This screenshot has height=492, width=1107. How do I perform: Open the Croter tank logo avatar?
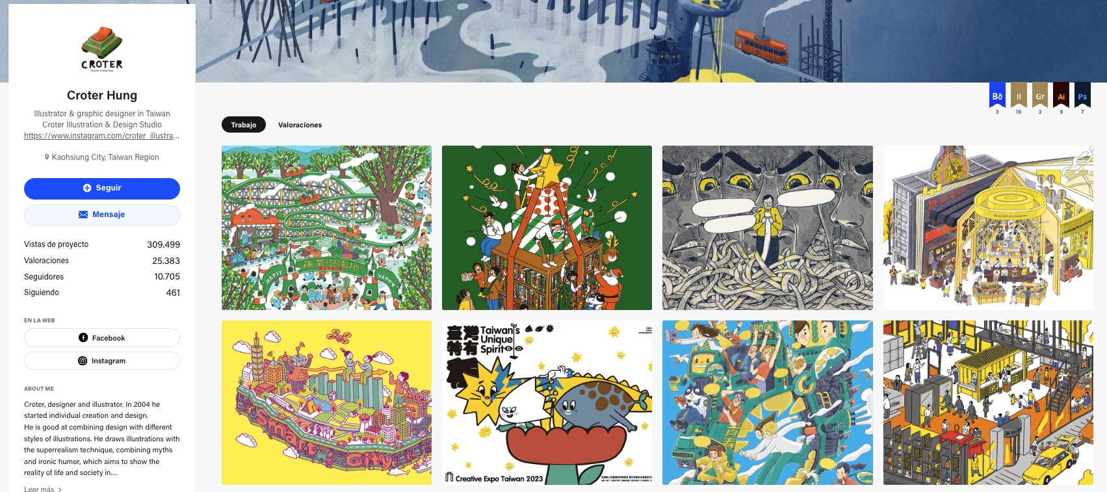point(102,49)
